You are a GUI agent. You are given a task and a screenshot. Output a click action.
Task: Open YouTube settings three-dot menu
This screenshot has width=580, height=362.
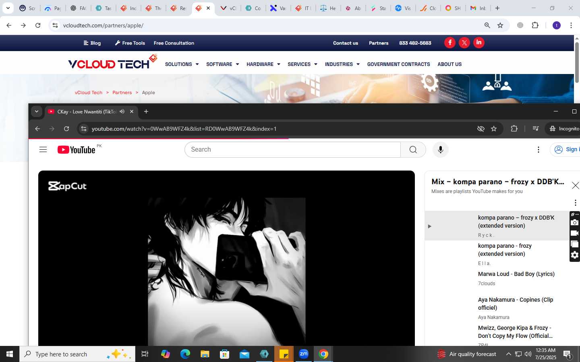click(539, 150)
